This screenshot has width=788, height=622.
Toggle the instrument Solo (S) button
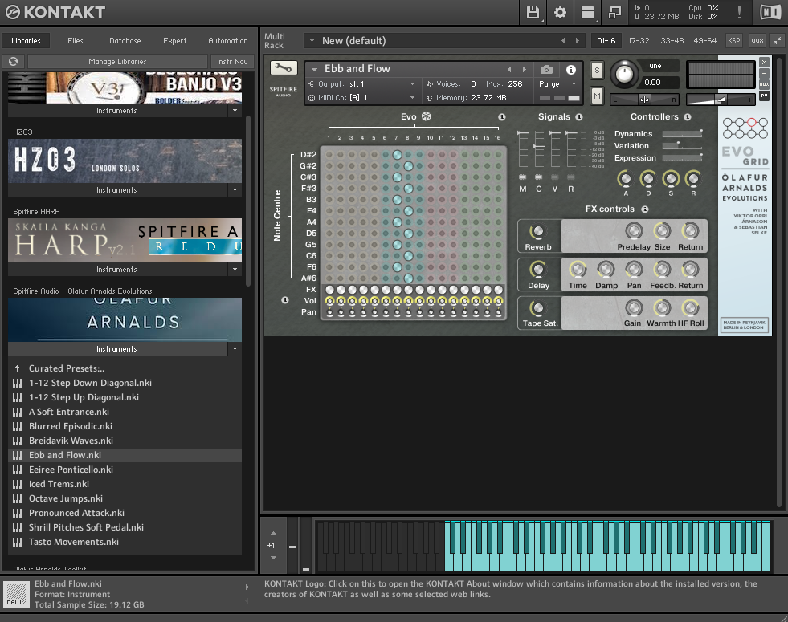(x=597, y=70)
